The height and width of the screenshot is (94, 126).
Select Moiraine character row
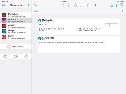point(16,20)
